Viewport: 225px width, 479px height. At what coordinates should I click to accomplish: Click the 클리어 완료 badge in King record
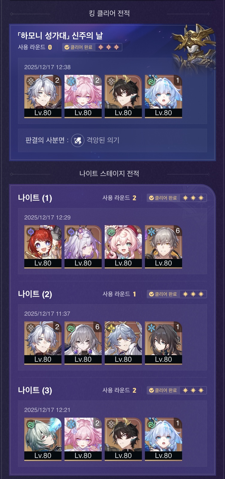click(79, 47)
